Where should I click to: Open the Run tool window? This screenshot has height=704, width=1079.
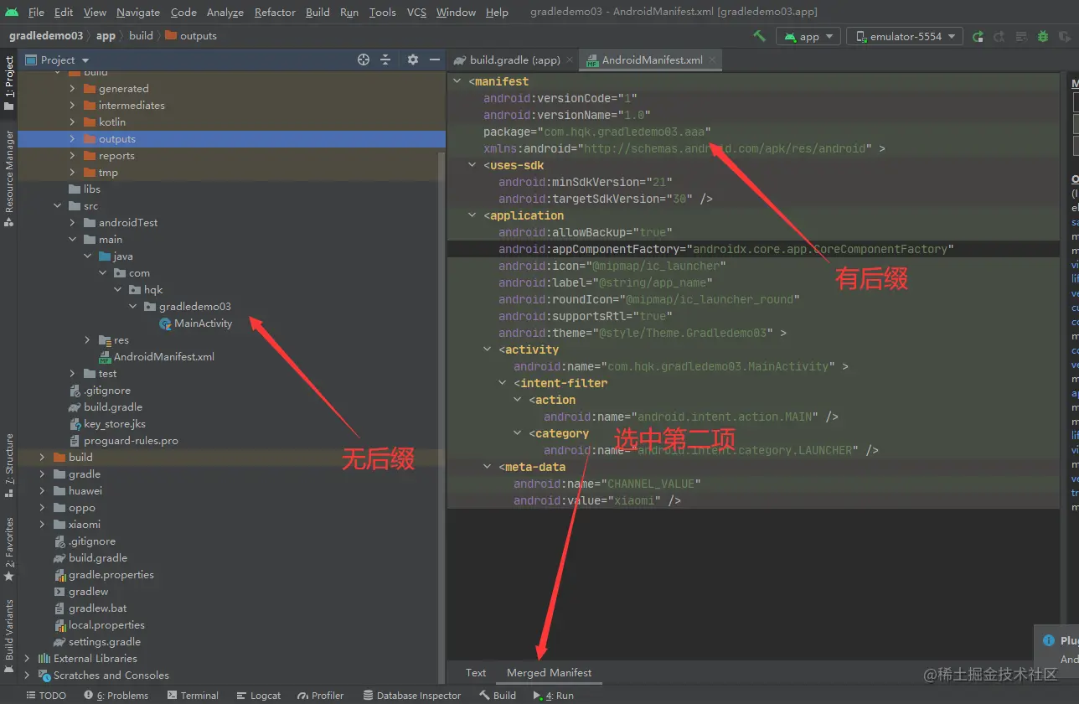click(554, 696)
